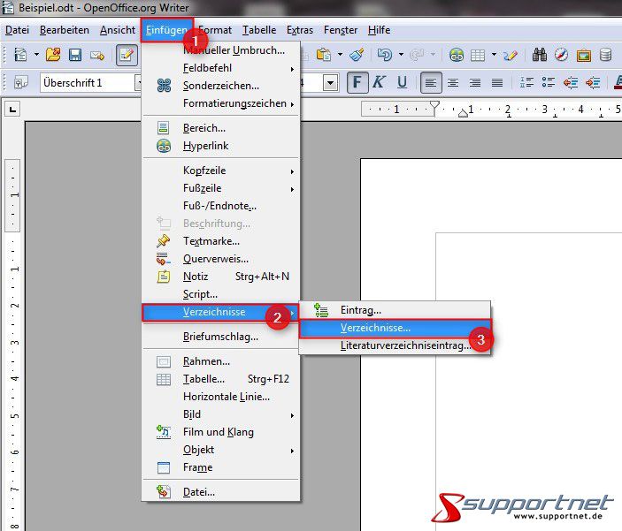Image resolution: width=622 pixels, height=531 pixels.
Task: Click the Hyperlink globe icon in toolbar
Action: pyautogui.click(x=457, y=55)
